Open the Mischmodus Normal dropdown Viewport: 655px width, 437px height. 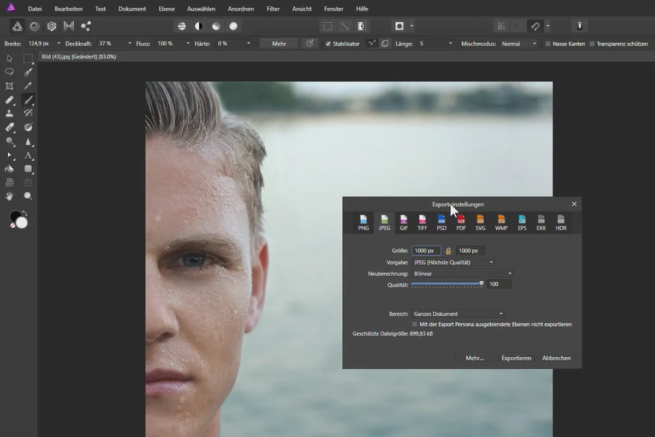(519, 44)
